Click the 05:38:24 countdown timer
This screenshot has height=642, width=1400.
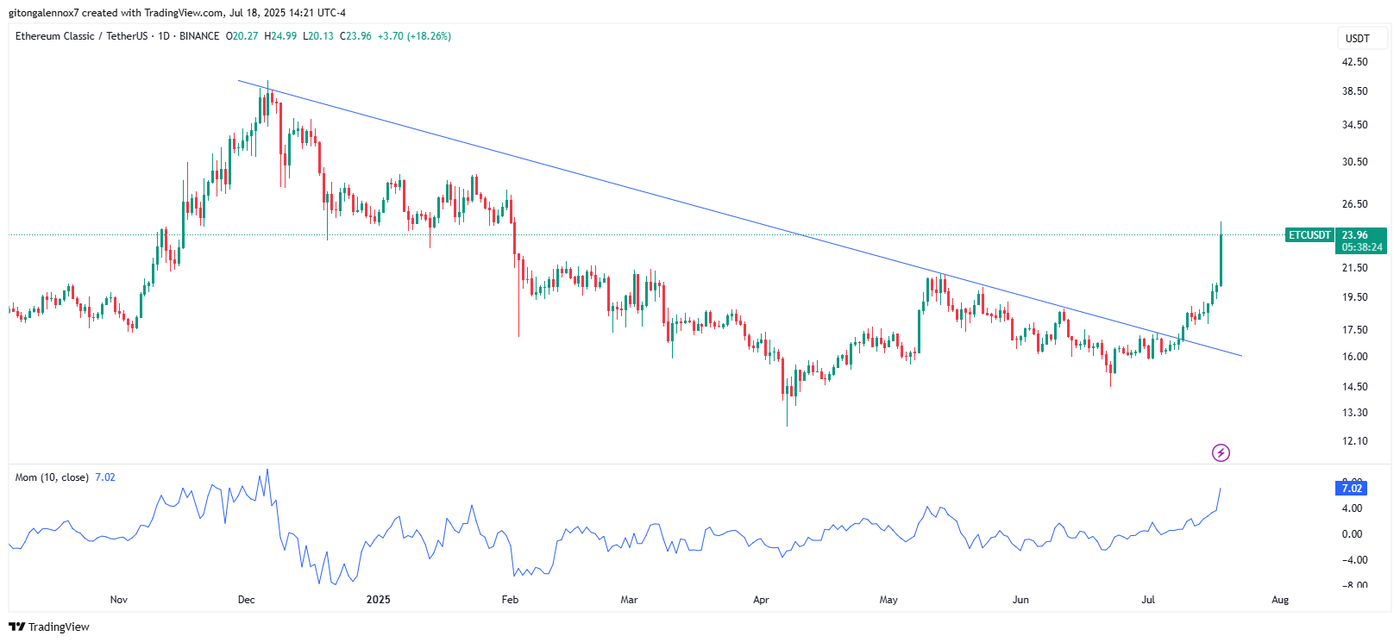(1361, 247)
